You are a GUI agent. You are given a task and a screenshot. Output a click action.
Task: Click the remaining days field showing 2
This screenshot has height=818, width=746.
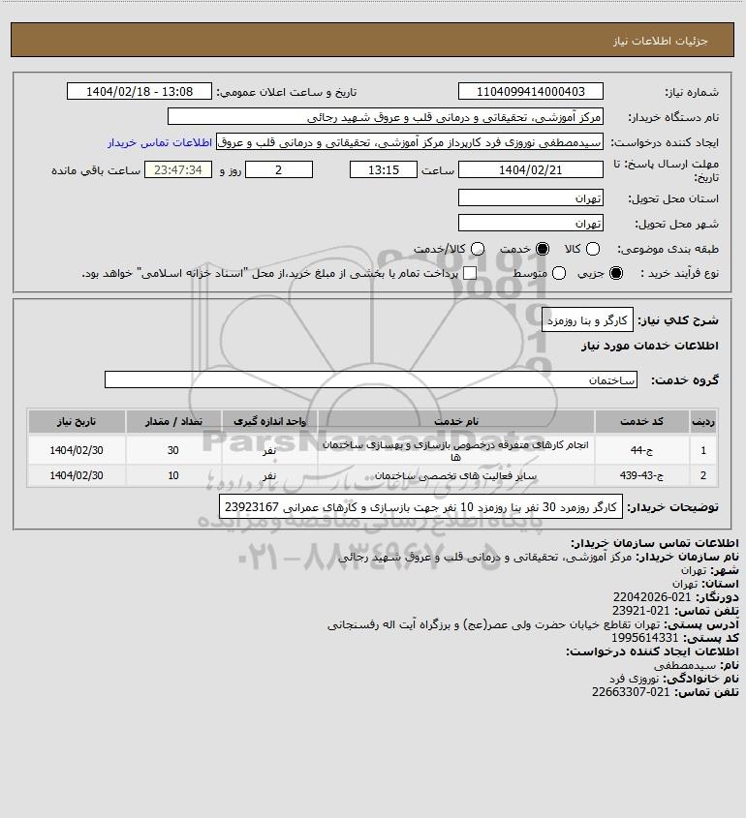(279, 169)
